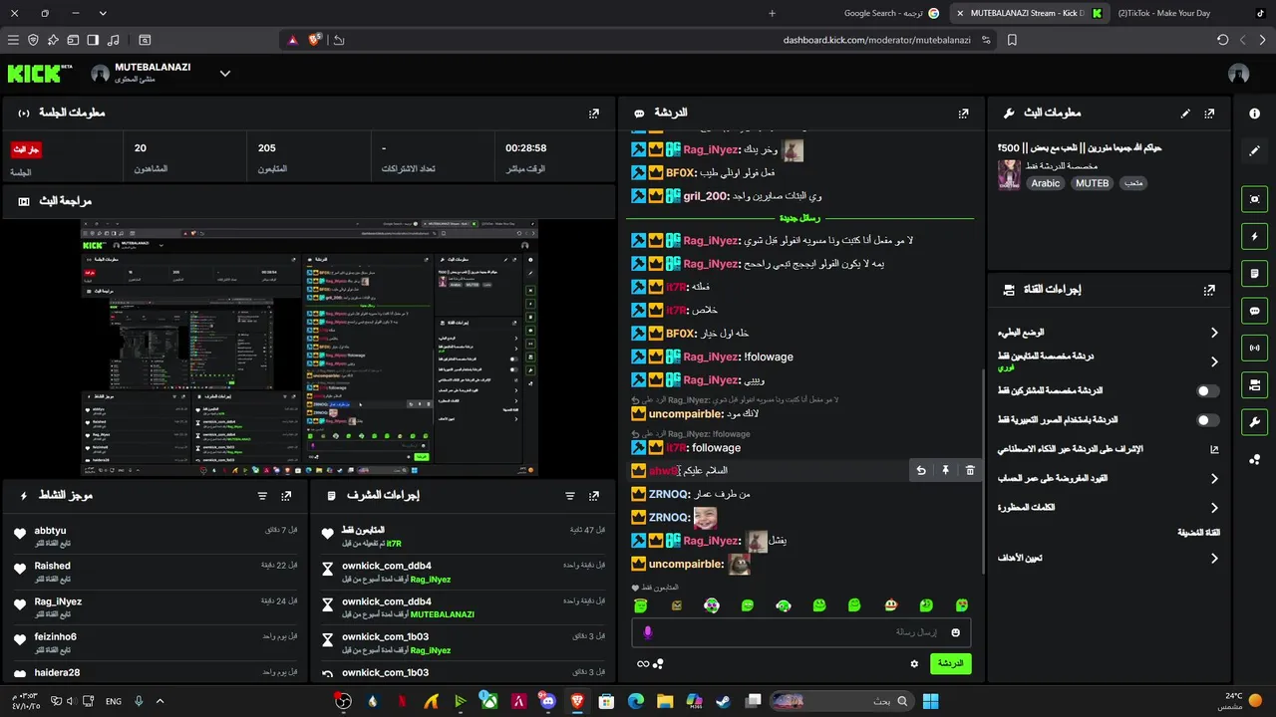Pop out the activity feed panel
This screenshot has width=1276, height=717.
tap(287, 495)
